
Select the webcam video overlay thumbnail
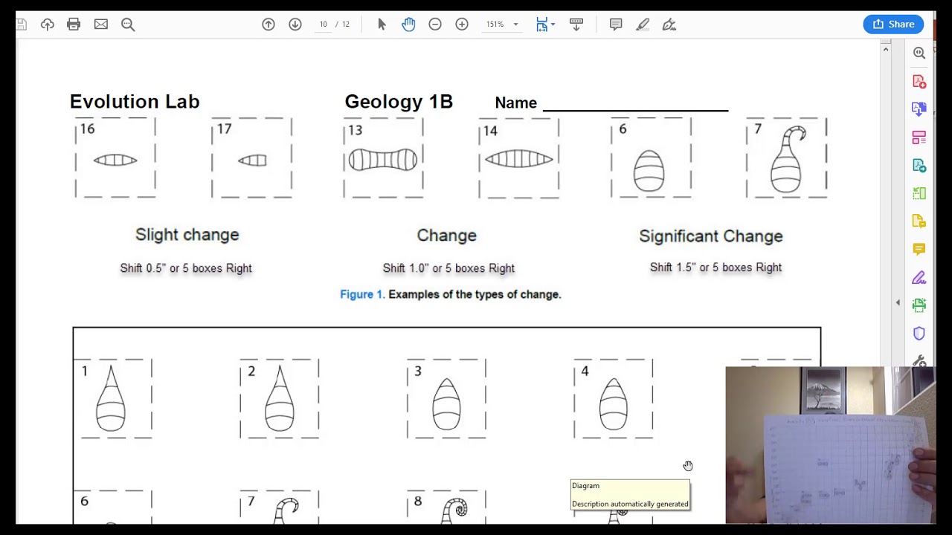pyautogui.click(x=830, y=444)
